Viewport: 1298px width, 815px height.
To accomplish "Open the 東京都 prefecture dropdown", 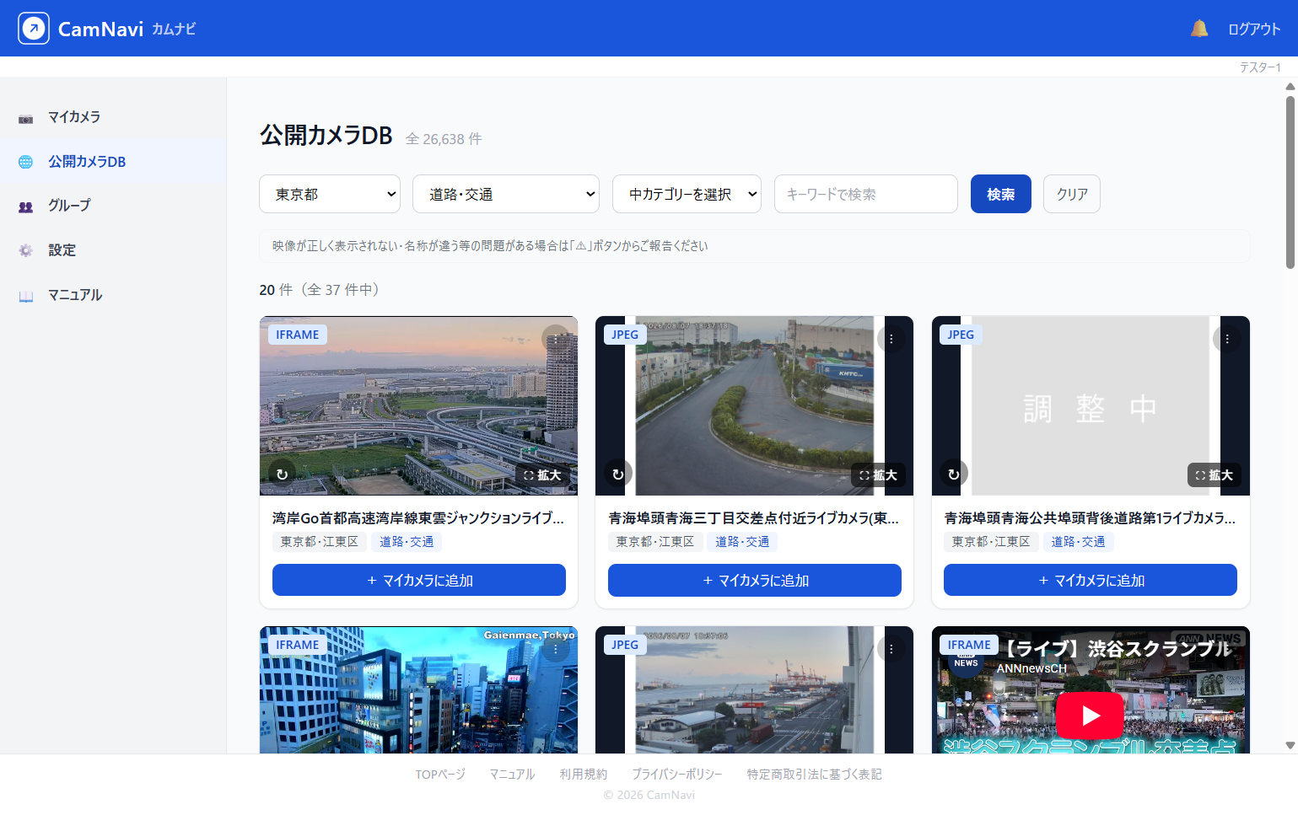I will (x=330, y=194).
